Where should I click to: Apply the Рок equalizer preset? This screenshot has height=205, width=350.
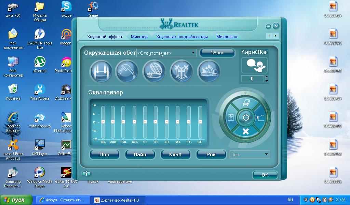click(211, 154)
